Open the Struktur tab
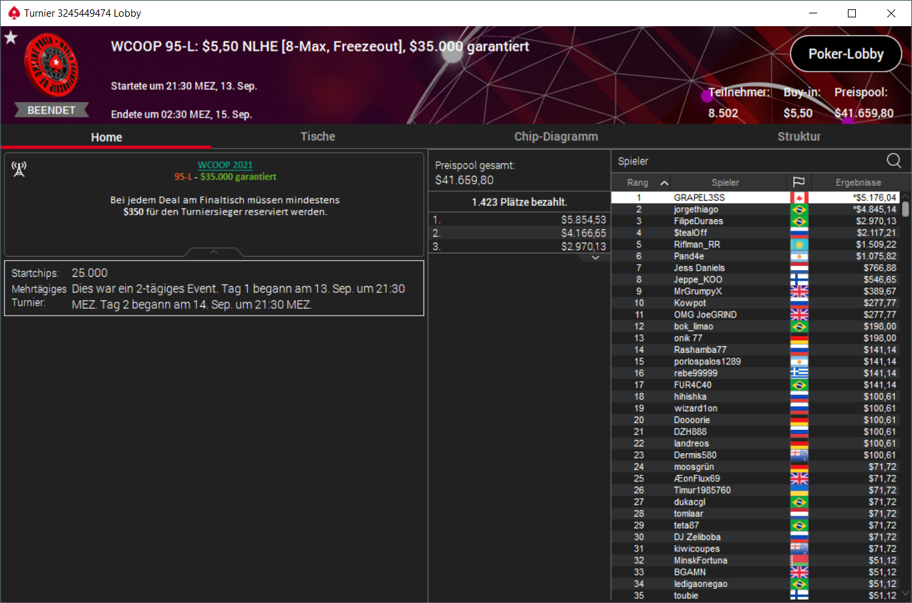The image size is (912, 603). [799, 136]
